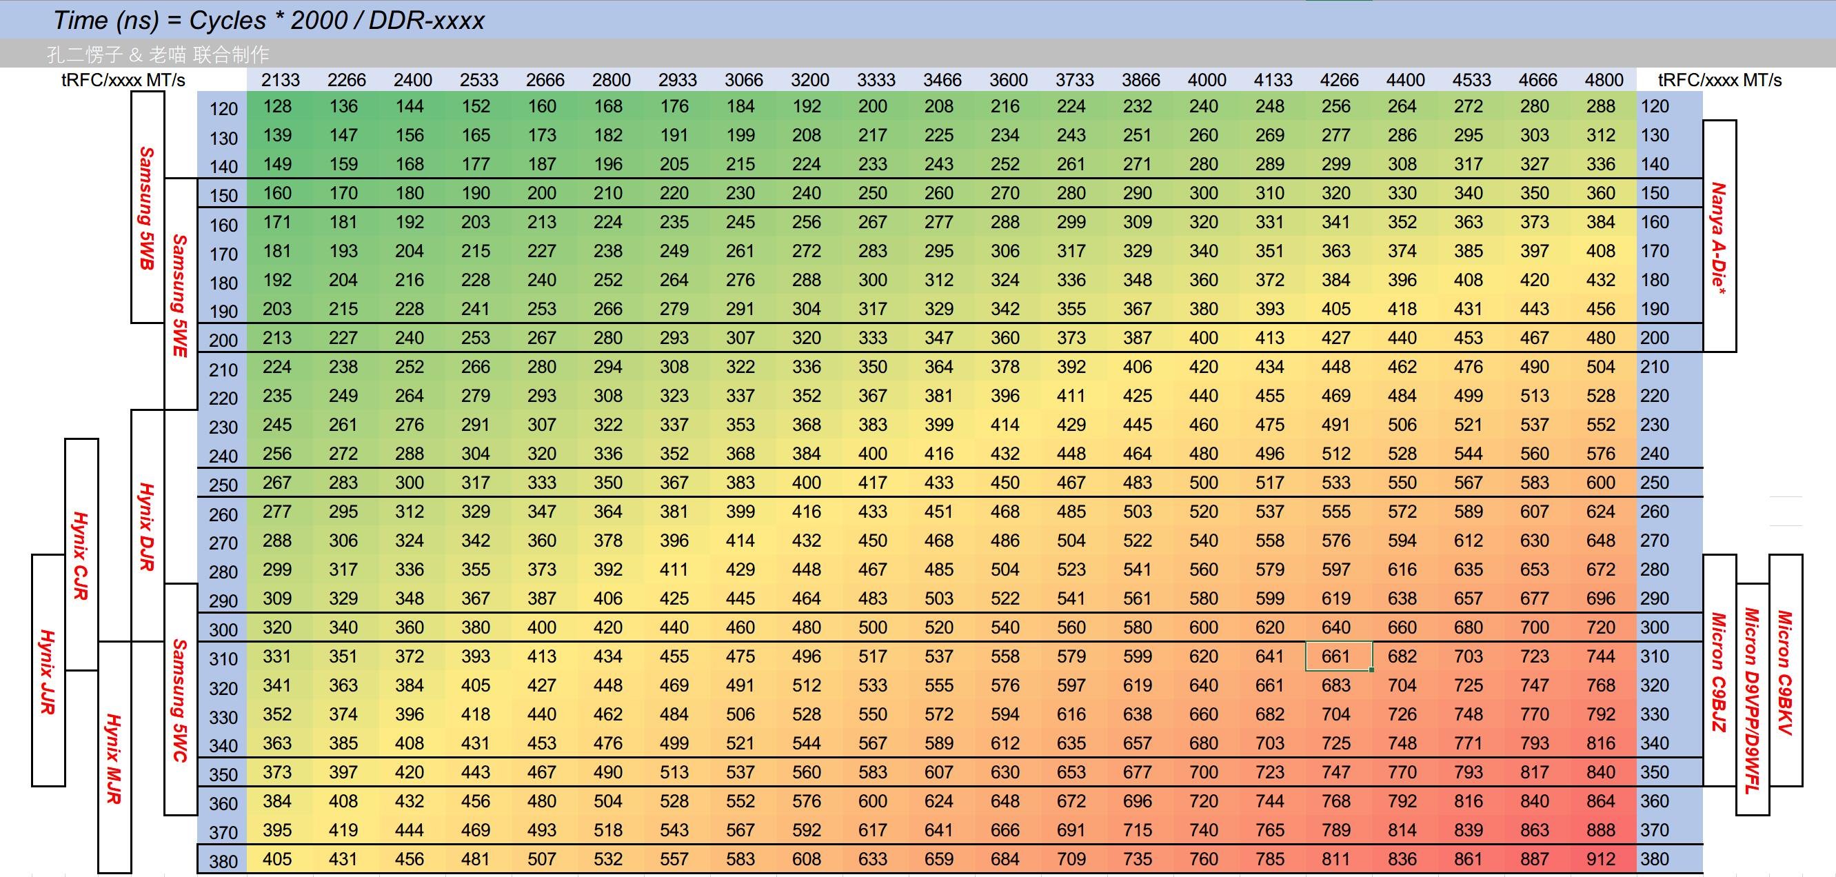Select the 4000 column header
Image resolution: width=1836 pixels, height=877 pixels.
1207,80
